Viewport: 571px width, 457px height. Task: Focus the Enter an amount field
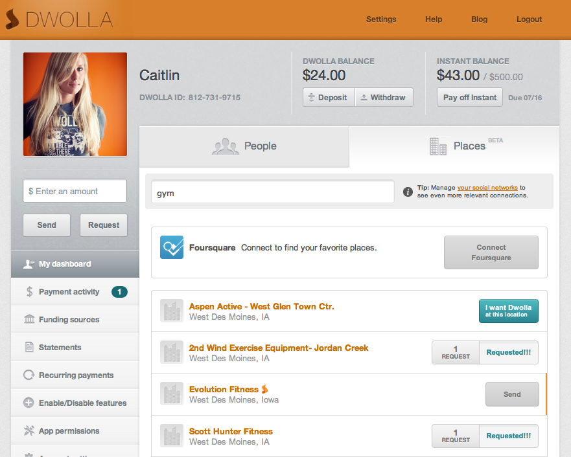click(75, 191)
